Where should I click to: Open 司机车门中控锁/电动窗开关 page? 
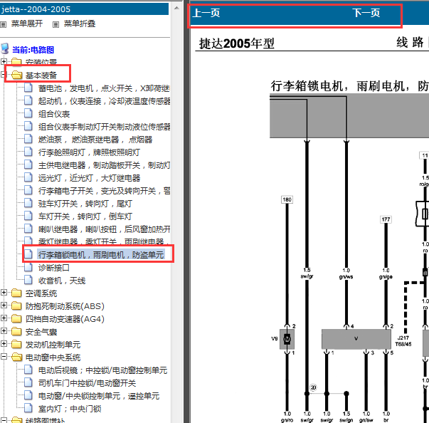pyautogui.click(x=87, y=383)
